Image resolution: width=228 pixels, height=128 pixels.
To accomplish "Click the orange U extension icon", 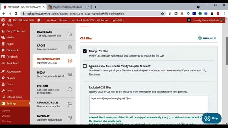I will 182,14.
